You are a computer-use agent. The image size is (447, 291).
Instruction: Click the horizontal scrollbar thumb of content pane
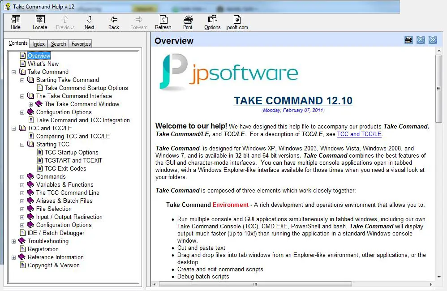click(x=255, y=284)
